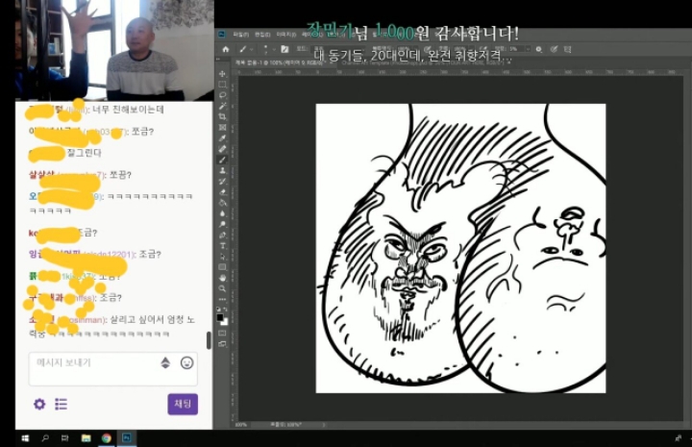Click the Bits icon in chat box

click(165, 362)
